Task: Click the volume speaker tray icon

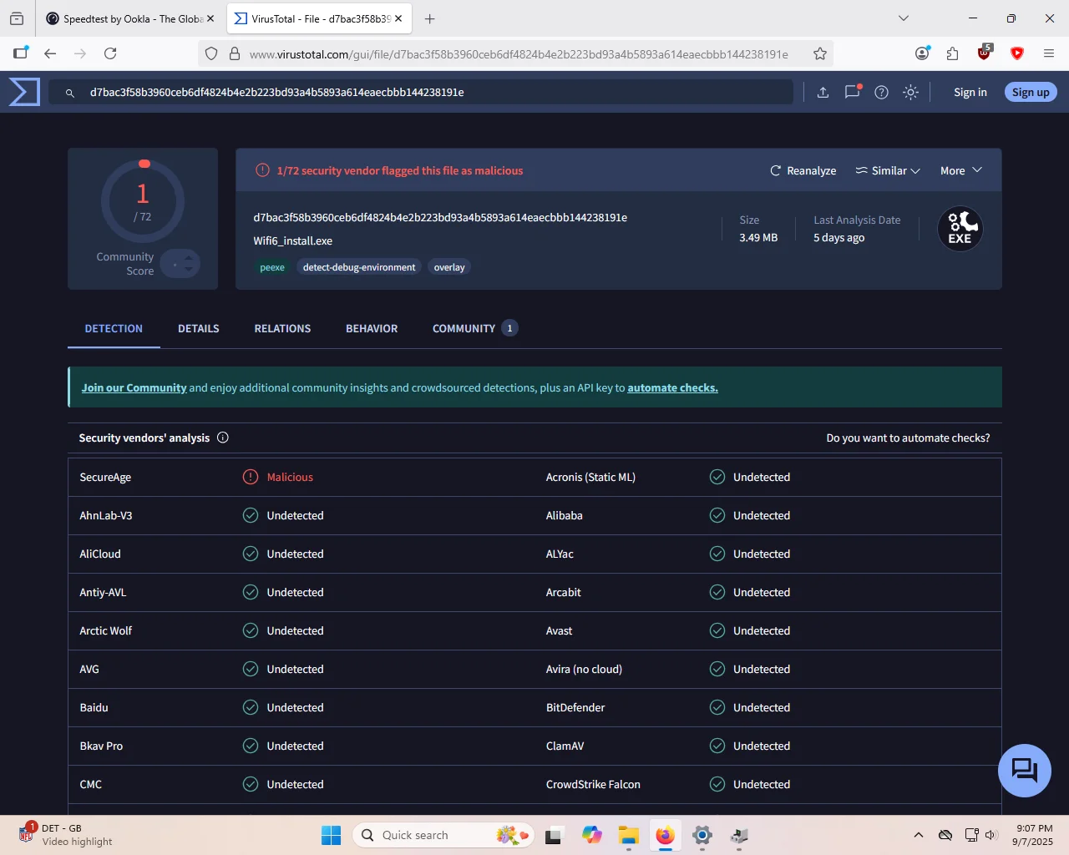Action: (991, 835)
